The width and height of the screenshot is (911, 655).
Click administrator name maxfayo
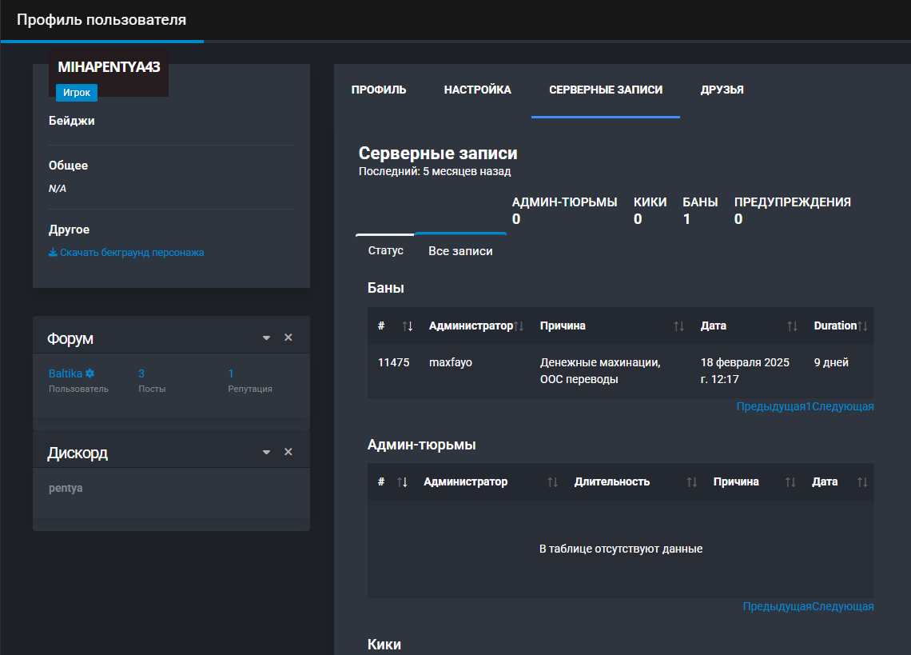pos(451,362)
